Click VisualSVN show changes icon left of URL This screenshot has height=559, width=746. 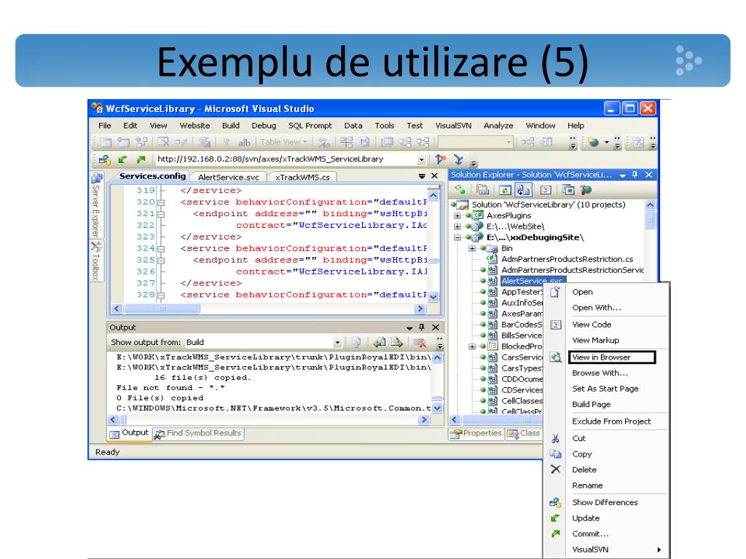pos(105,159)
